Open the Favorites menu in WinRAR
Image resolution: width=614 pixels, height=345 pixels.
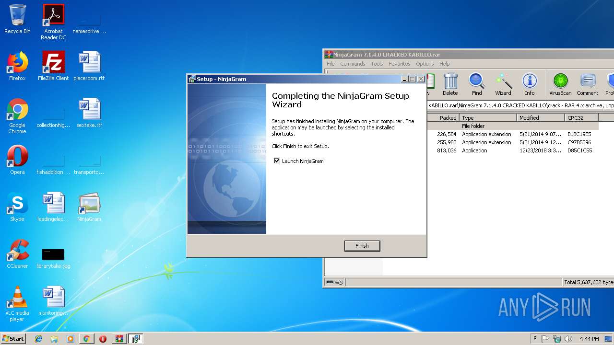(400, 64)
